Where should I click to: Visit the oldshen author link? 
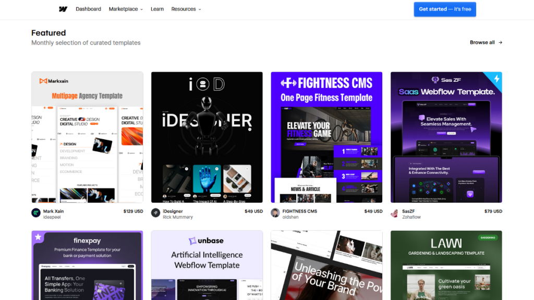point(290,217)
